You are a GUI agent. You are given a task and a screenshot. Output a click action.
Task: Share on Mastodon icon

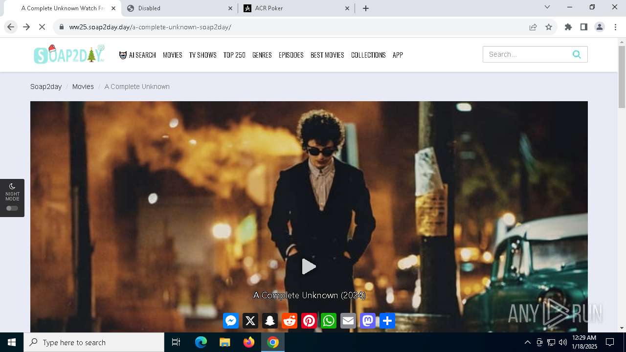[x=368, y=321]
